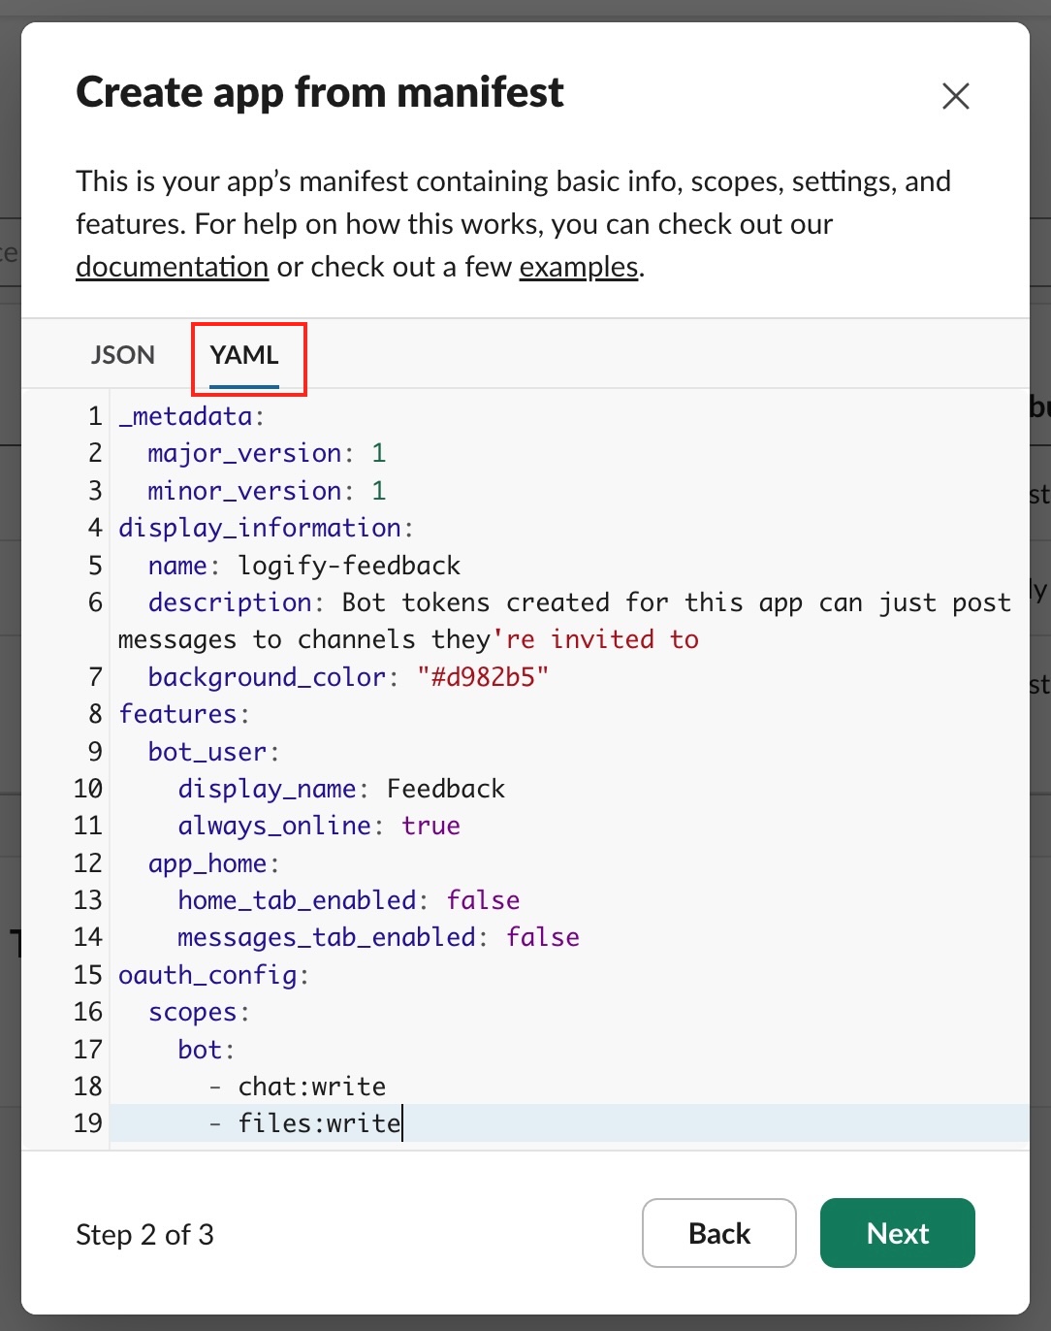This screenshot has width=1051, height=1331.
Task: Switch to the JSON tab
Action: (123, 355)
